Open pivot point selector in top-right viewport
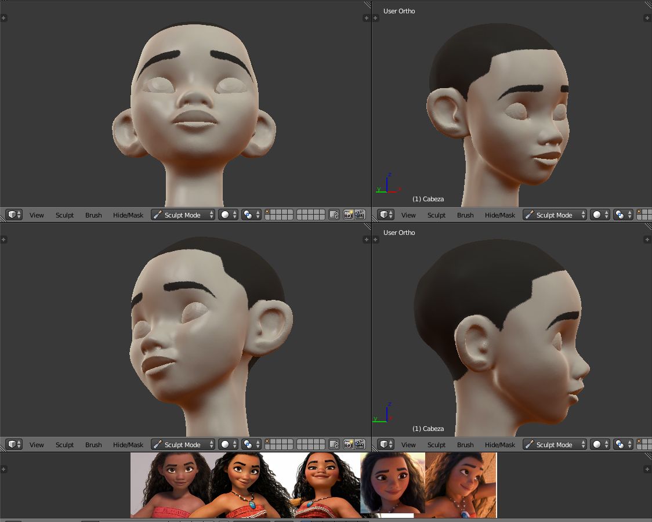The image size is (652, 522). coord(624,215)
